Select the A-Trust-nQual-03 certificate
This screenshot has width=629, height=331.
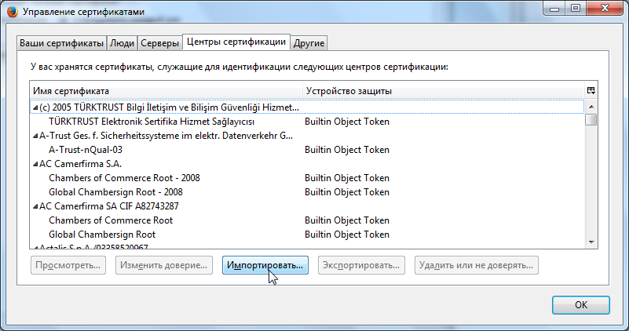click(86, 150)
